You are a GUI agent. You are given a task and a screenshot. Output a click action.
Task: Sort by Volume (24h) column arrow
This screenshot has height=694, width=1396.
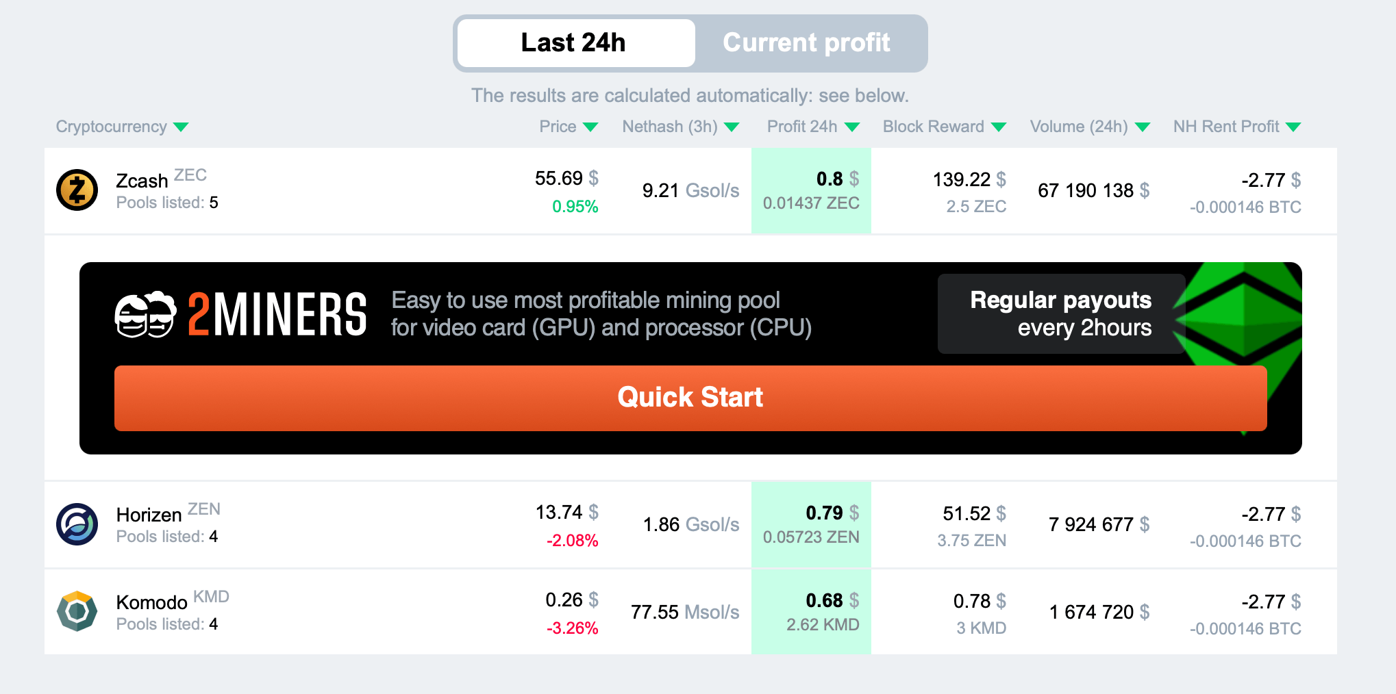(x=1143, y=127)
